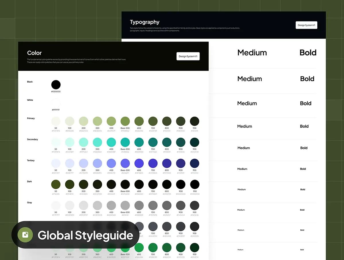Click Design System V1 button on Typography panel

click(x=306, y=25)
